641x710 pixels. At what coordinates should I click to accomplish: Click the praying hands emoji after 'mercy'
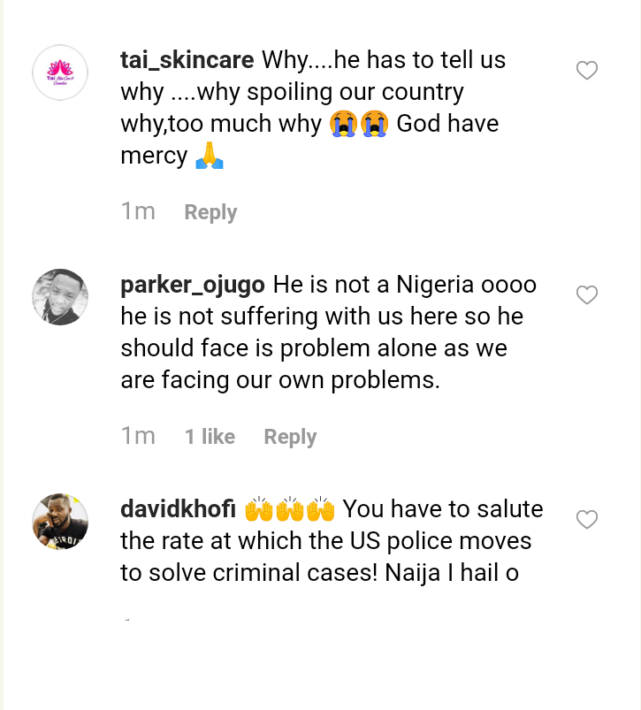click(210, 156)
